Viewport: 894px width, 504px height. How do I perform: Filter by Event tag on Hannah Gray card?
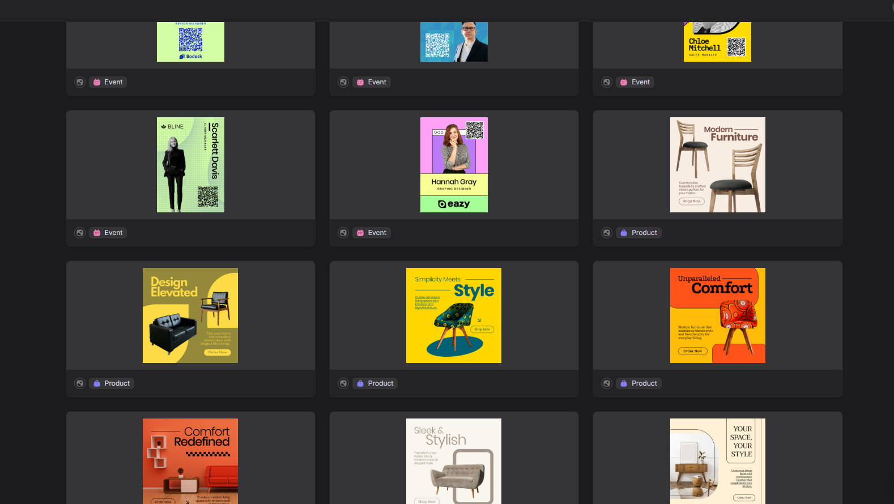[x=372, y=233]
